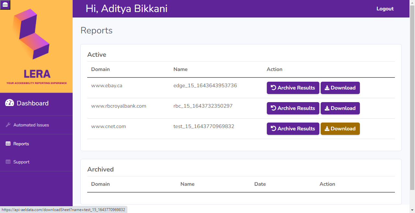Click the Reports page heading

[x=97, y=30]
